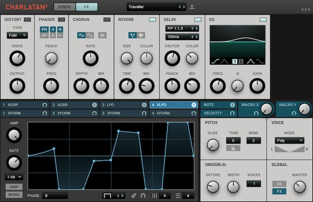Open the XLFO shape preset selector
Image resolution: width=313 pixels, height=202 pixels.
point(114,196)
